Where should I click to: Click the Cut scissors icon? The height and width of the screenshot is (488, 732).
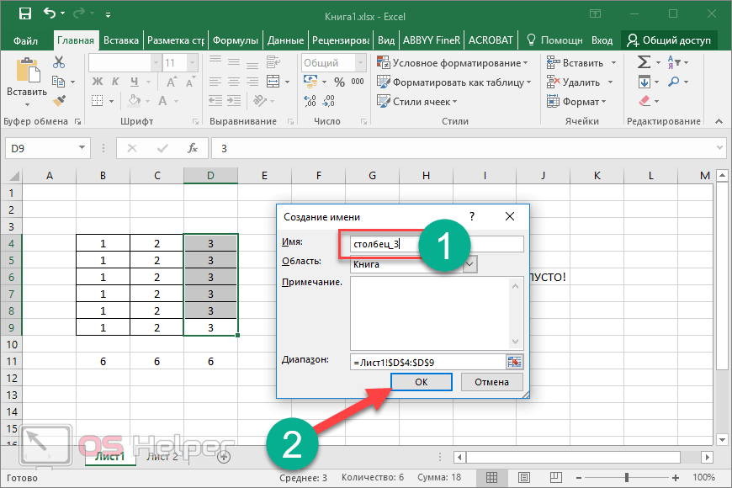(x=59, y=62)
